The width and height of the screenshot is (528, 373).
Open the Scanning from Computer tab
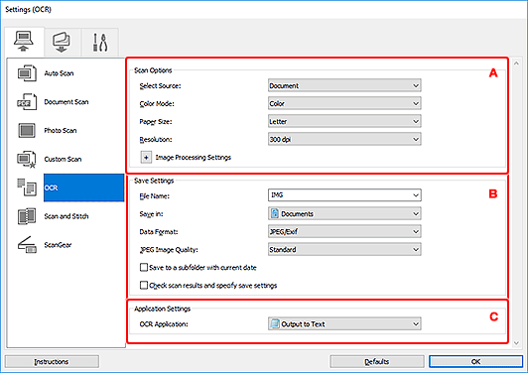click(x=24, y=42)
